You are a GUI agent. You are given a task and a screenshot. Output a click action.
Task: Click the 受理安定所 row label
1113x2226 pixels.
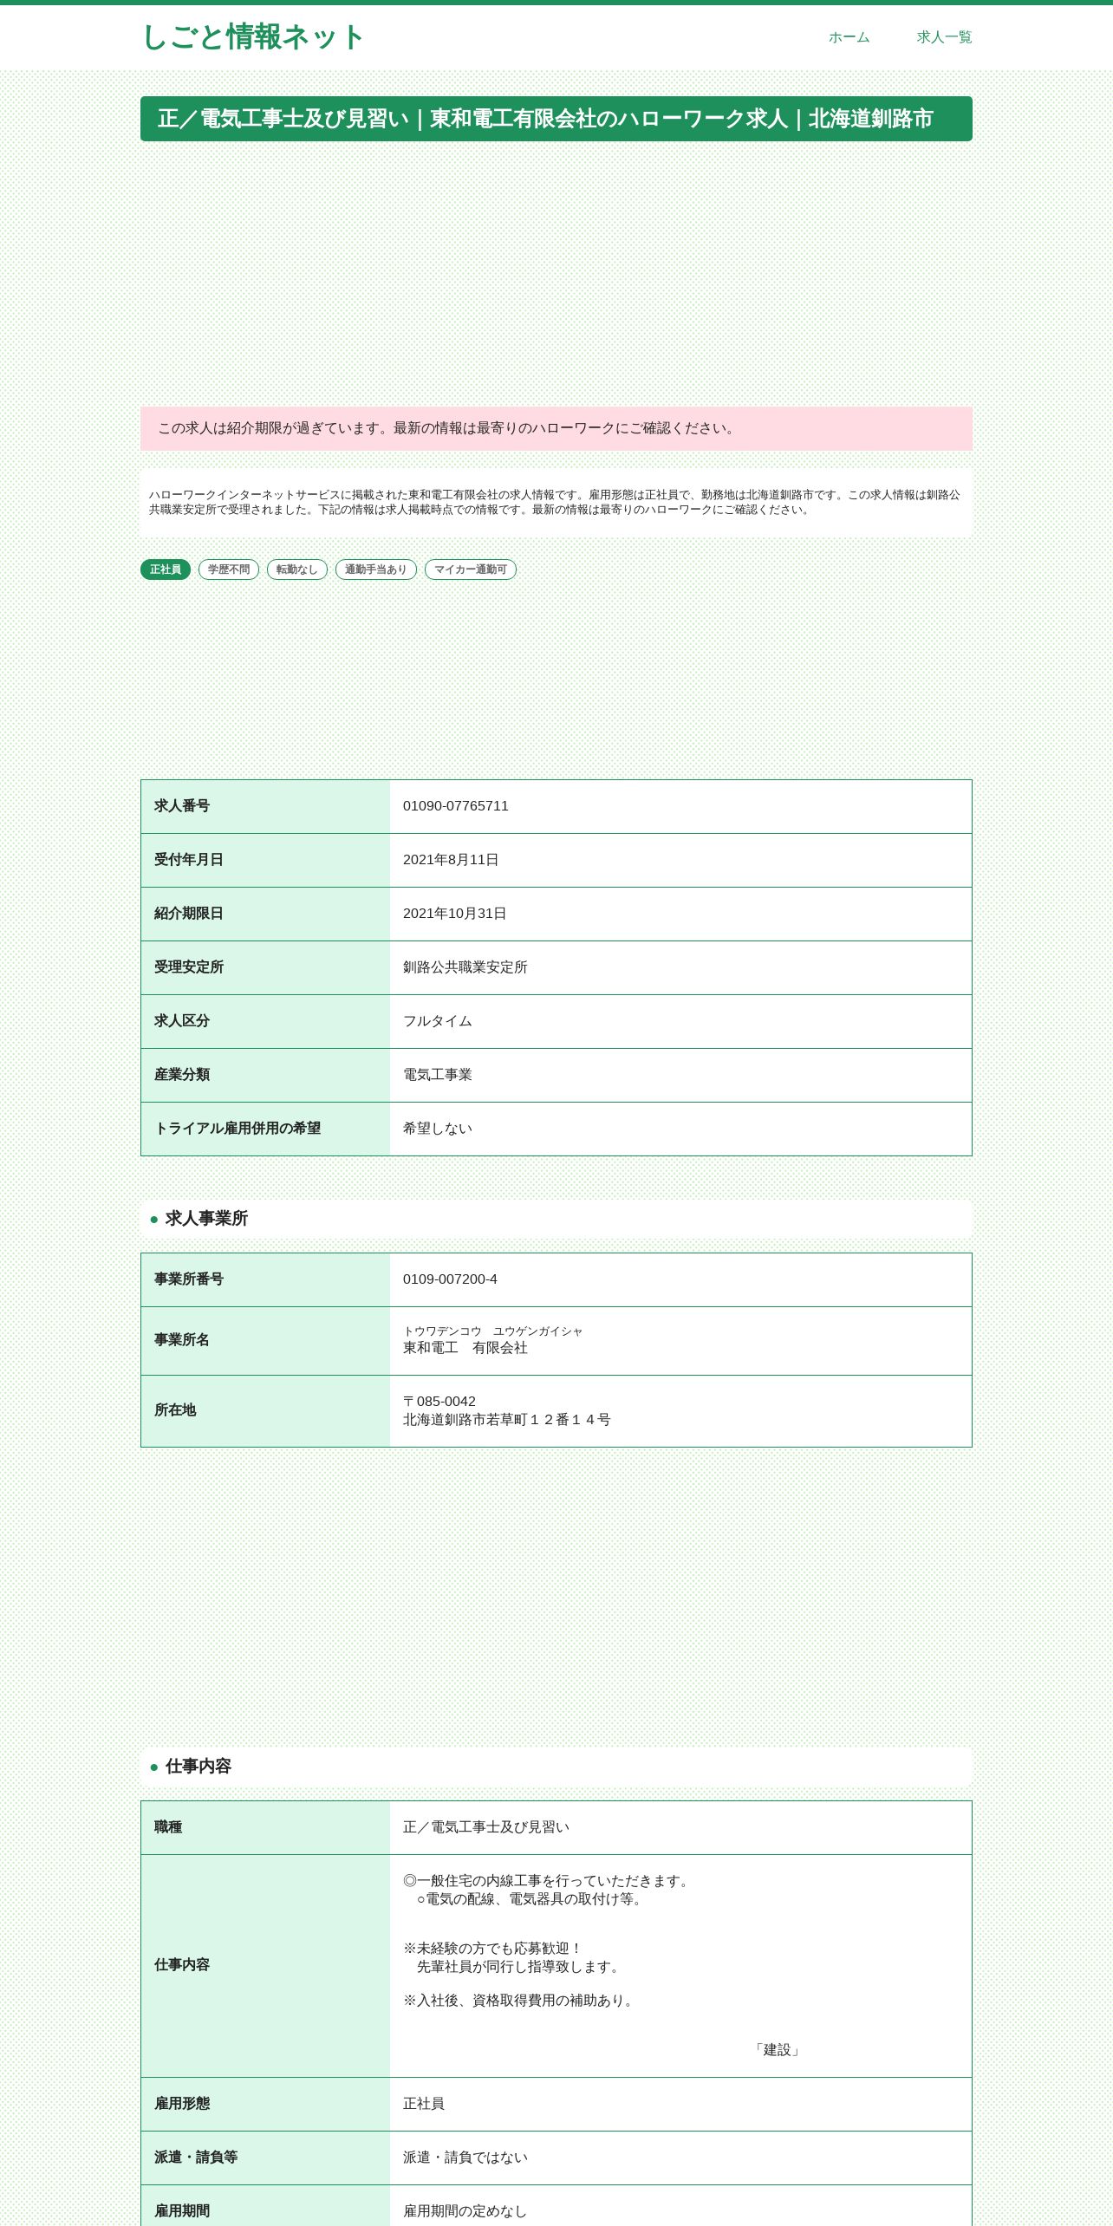(189, 967)
